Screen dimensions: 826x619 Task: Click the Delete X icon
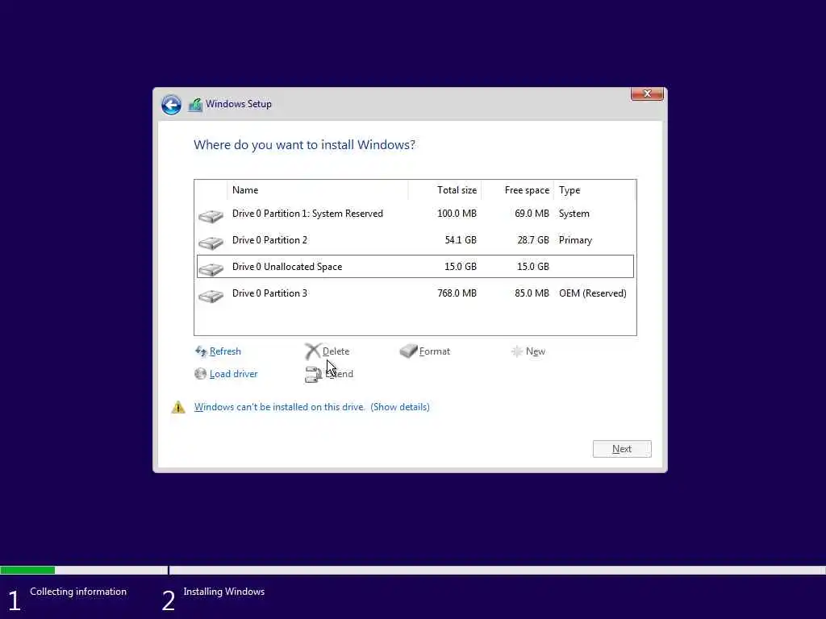coord(312,351)
